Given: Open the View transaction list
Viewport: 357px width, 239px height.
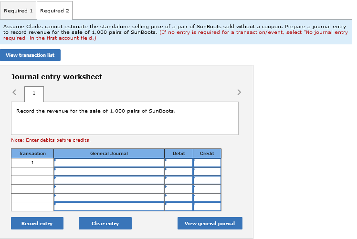Looking at the screenshot, I should tap(30, 55).
